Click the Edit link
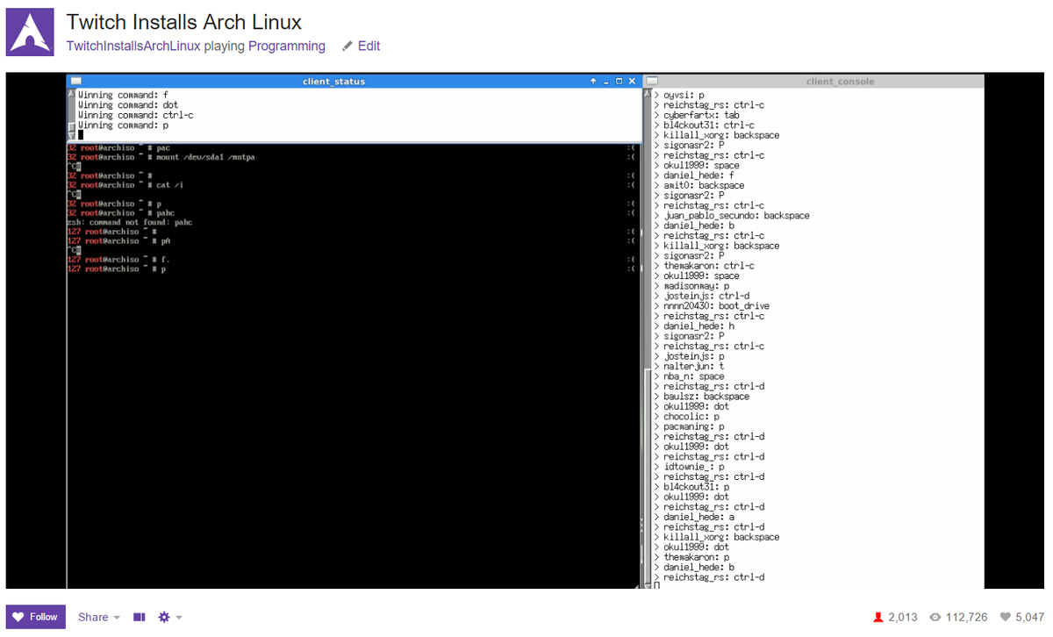Viewport: 1053px width, 637px height. point(369,46)
